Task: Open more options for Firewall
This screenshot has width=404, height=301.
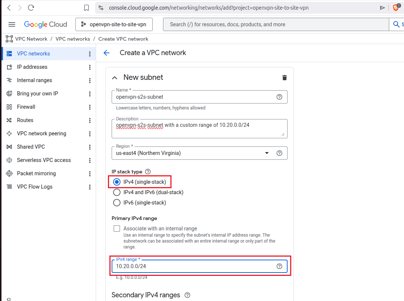Action: pyautogui.click(x=90, y=107)
